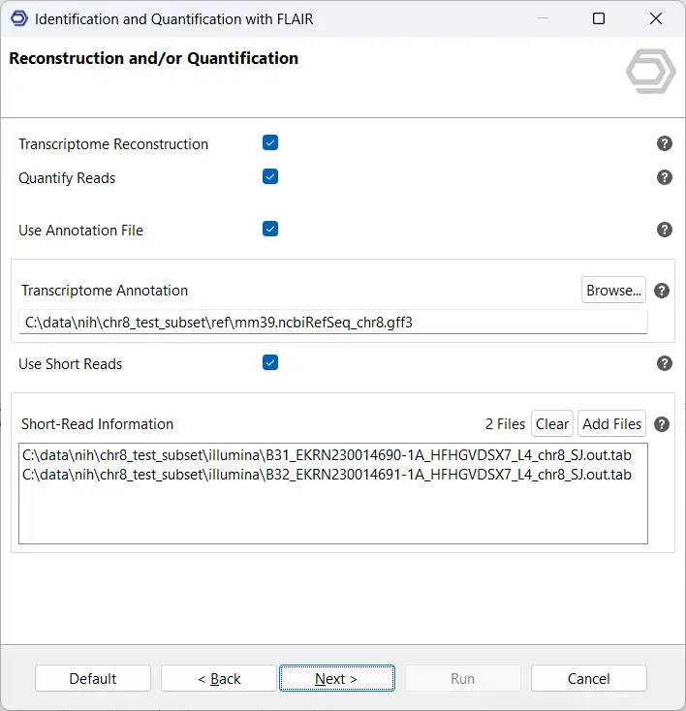Screen dimensions: 686x711
Task: Clear the short-read file list
Action: [x=552, y=423]
